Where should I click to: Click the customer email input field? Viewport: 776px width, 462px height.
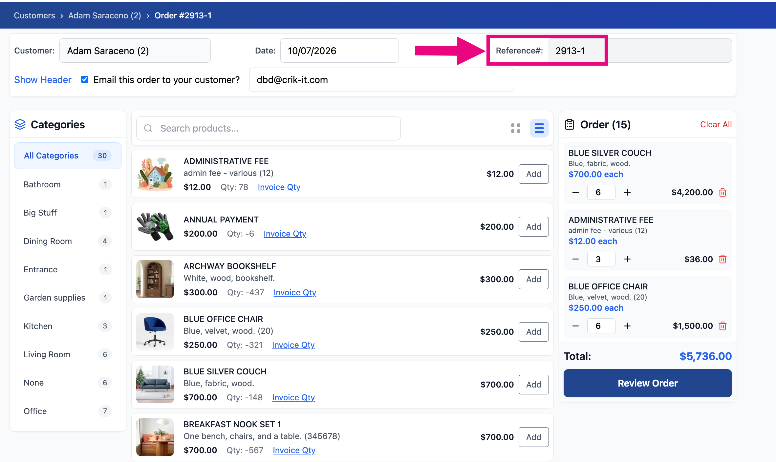point(381,80)
